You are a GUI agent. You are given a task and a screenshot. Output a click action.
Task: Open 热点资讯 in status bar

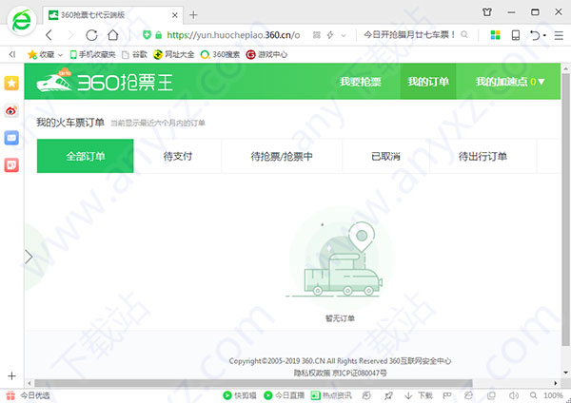331,395
